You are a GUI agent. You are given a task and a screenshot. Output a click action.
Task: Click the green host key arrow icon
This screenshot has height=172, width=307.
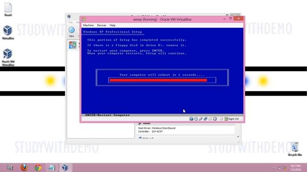pyautogui.click(x=226, y=119)
